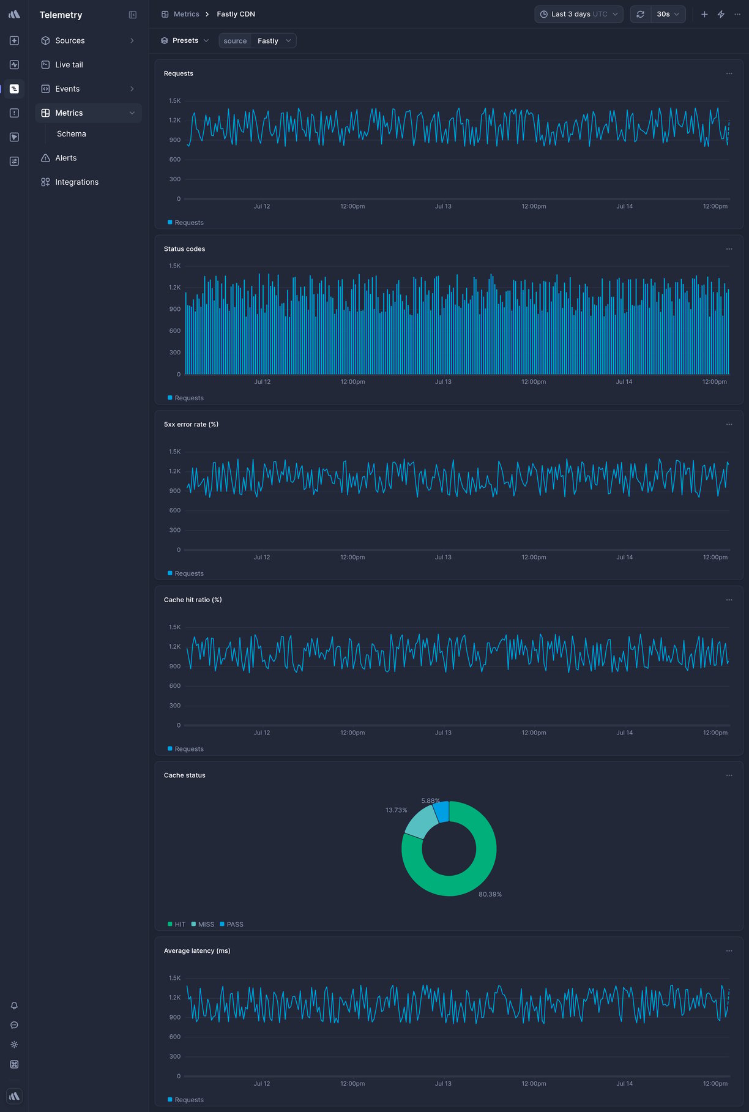
Task: Expand the Events submenu chevron
Action: (132, 89)
